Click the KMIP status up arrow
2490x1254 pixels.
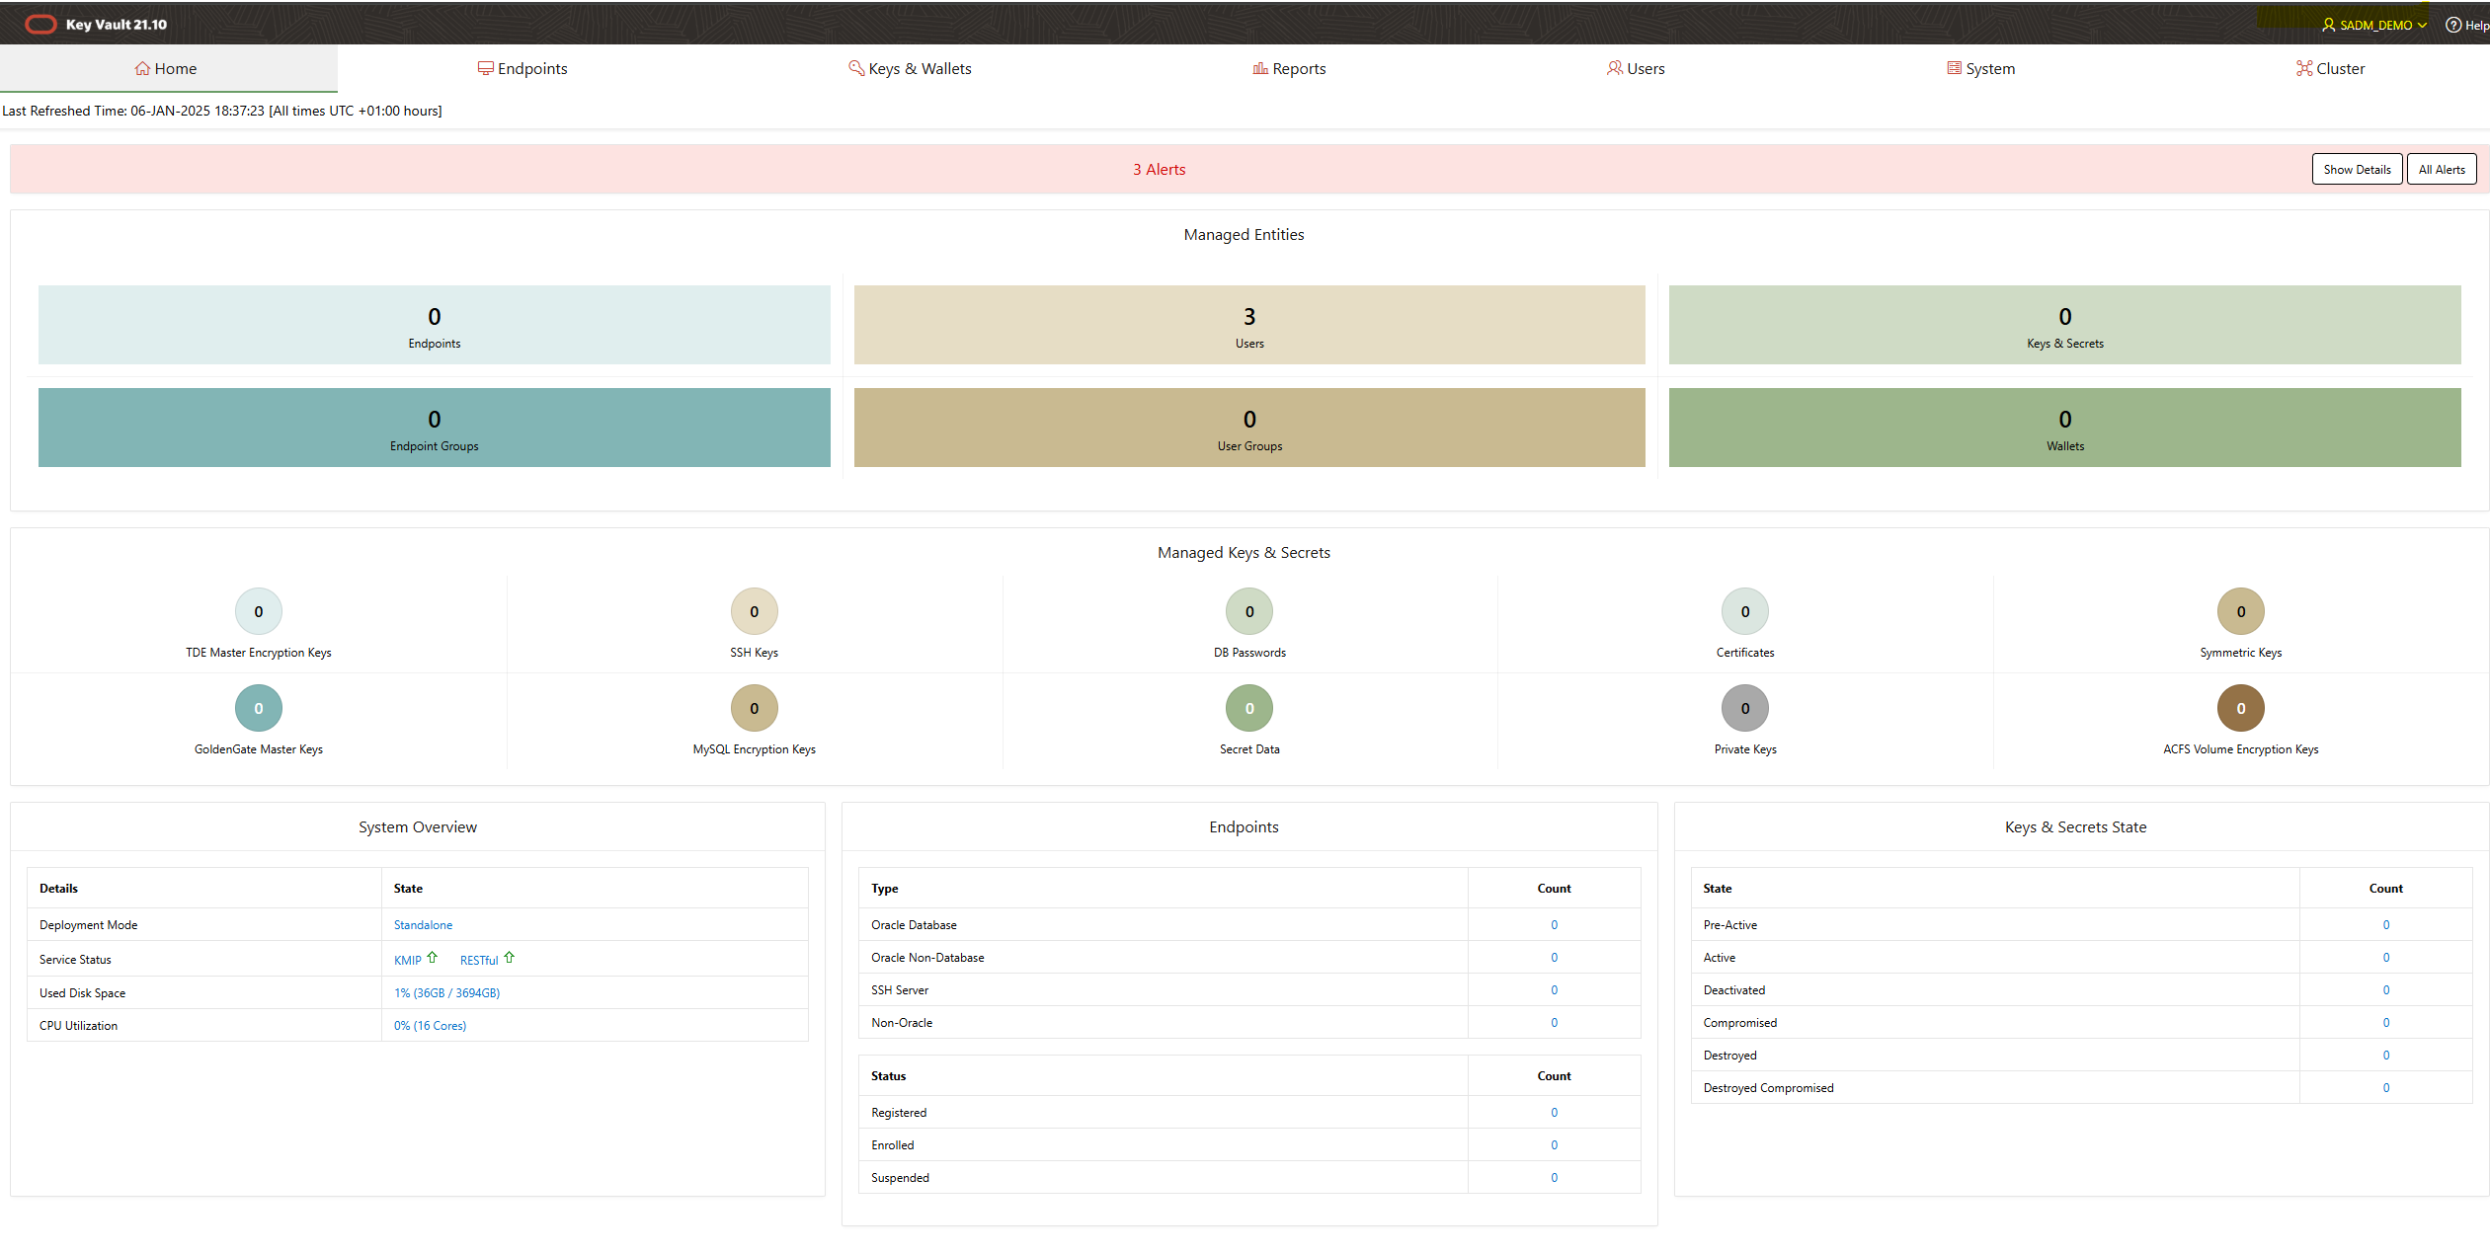433,958
